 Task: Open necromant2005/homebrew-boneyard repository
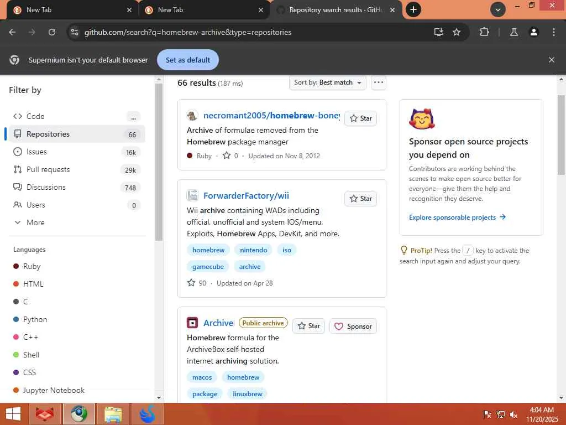pos(271,115)
